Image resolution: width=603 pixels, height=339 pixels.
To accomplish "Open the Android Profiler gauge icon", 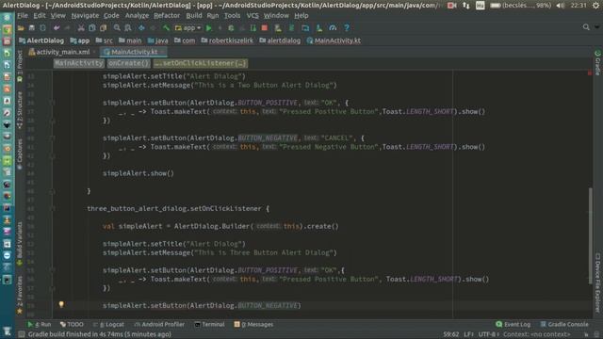I will click(x=333, y=27).
